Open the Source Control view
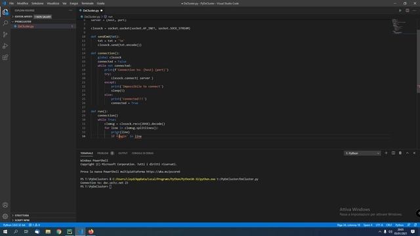This screenshot has width=420, height=236. click(5, 35)
